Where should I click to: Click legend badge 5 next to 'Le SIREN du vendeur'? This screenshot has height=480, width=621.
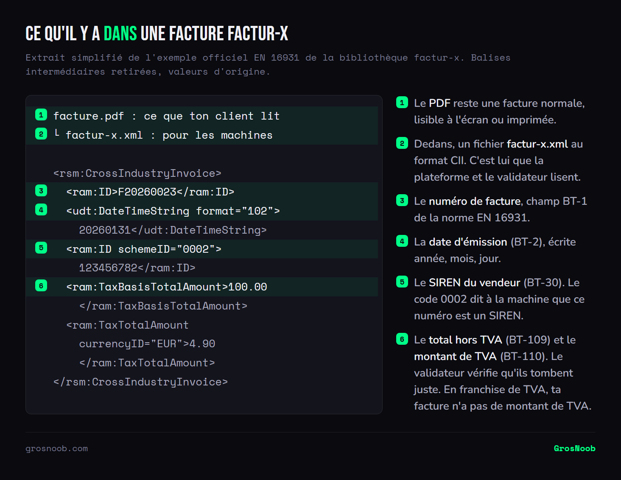(402, 282)
